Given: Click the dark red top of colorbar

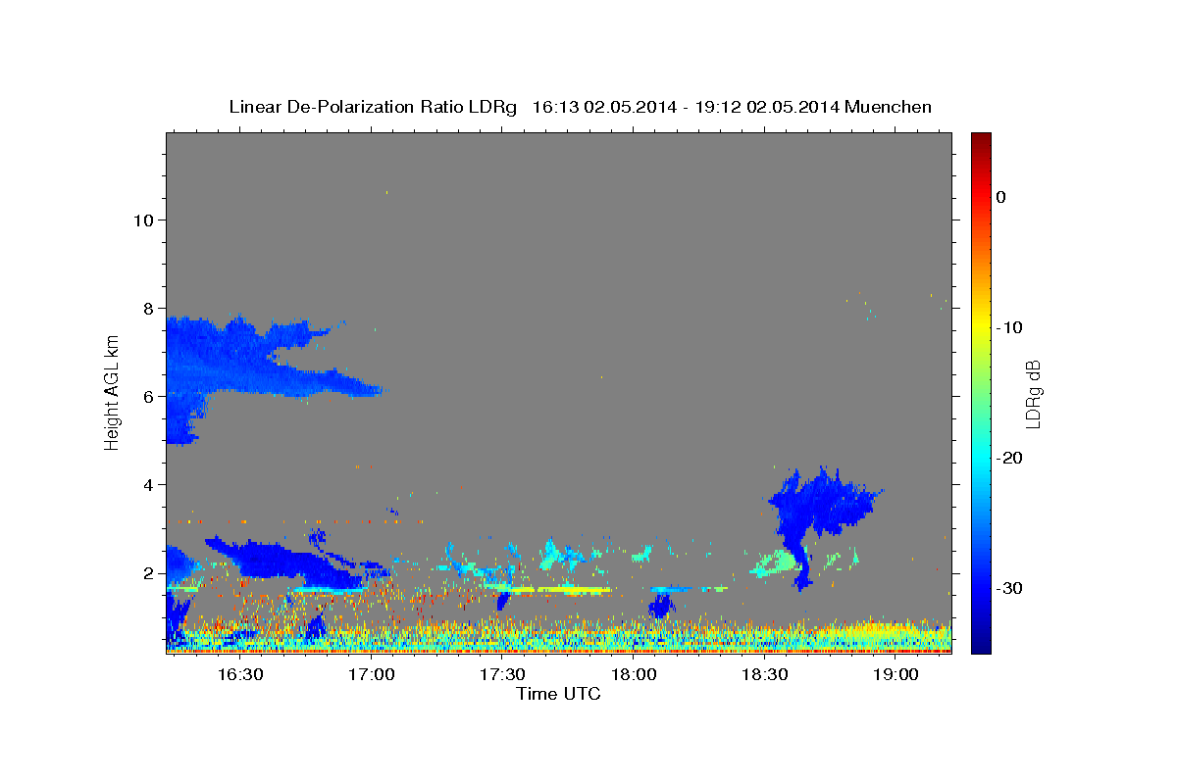Looking at the screenshot, I should [x=981, y=140].
